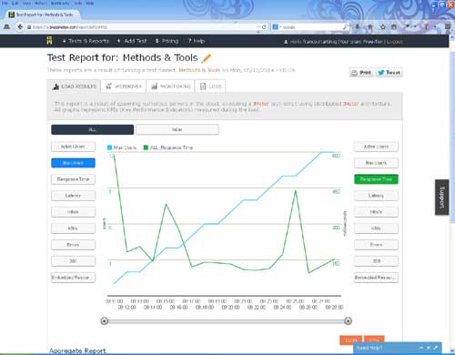Switch to the Logs tab

click(210, 86)
